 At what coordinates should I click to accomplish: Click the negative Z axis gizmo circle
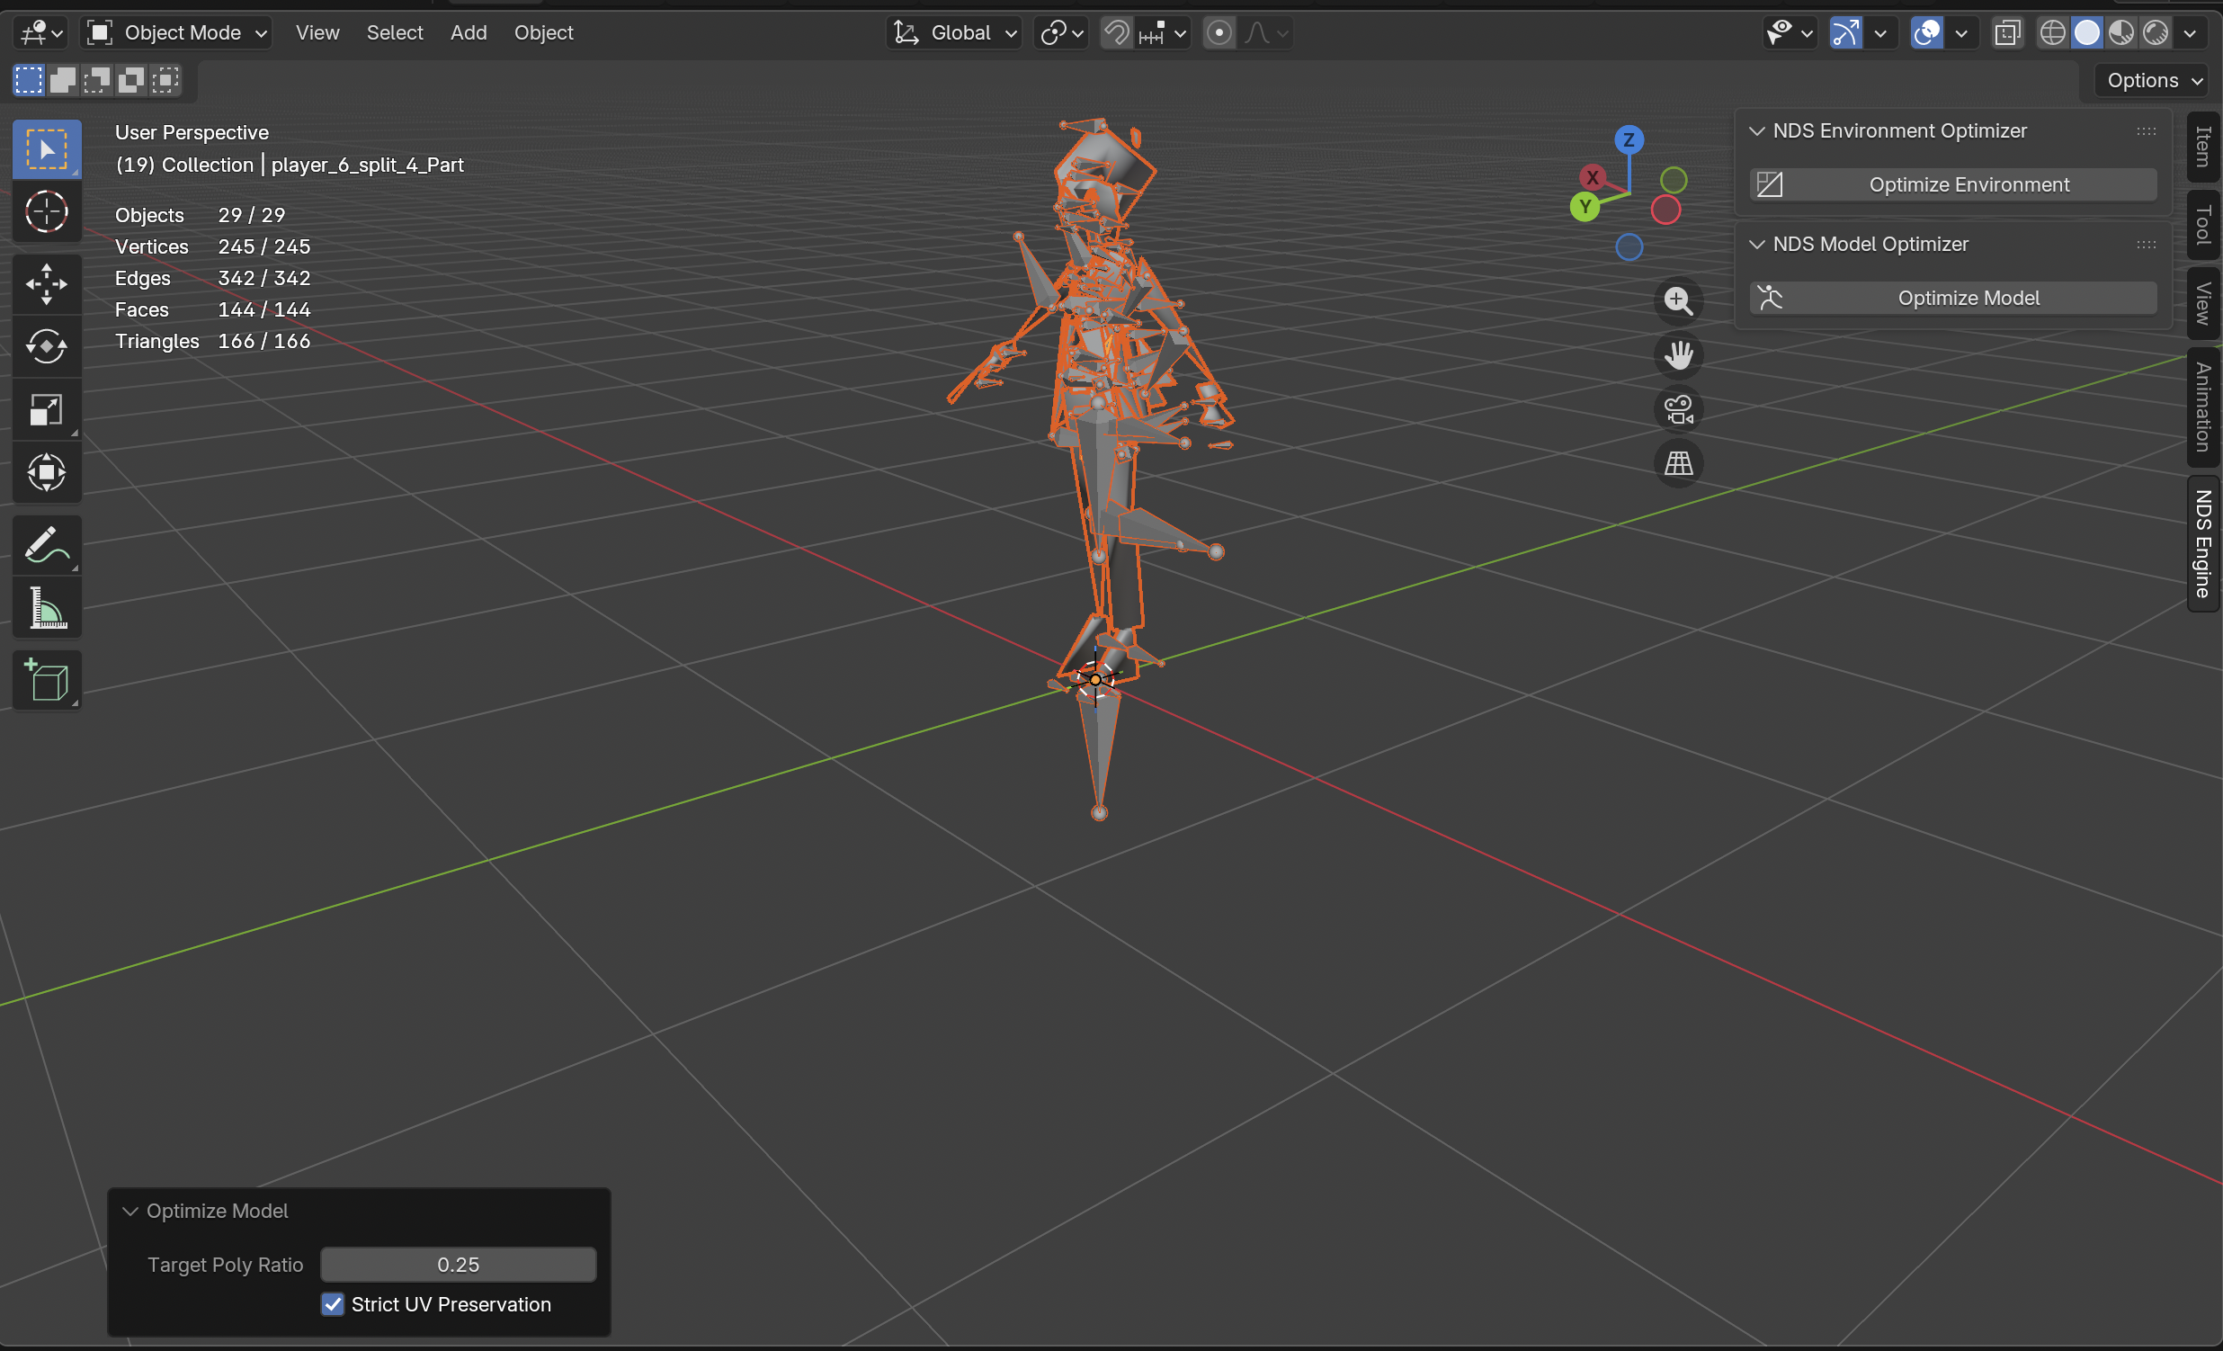[1629, 247]
